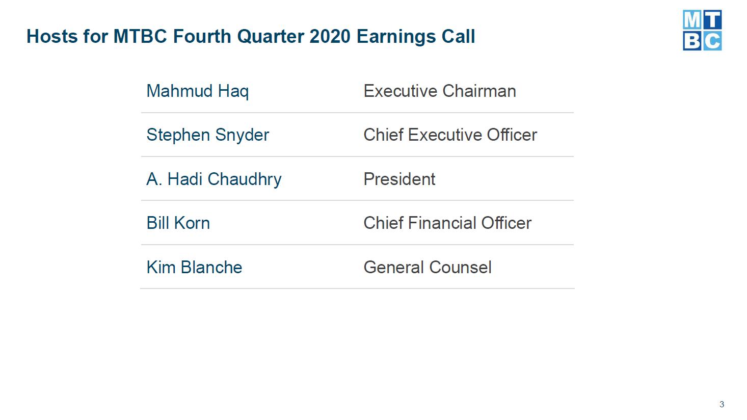Select the name Kim Blanche
747x420 pixels.
[x=195, y=267]
